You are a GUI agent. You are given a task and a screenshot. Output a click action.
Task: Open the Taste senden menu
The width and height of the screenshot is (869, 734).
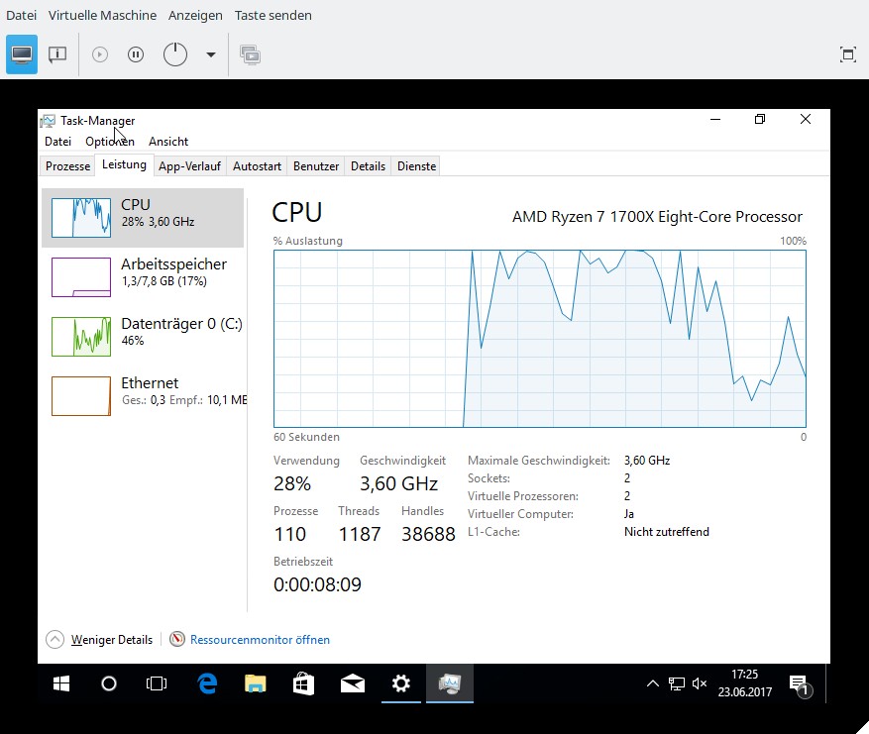click(272, 16)
